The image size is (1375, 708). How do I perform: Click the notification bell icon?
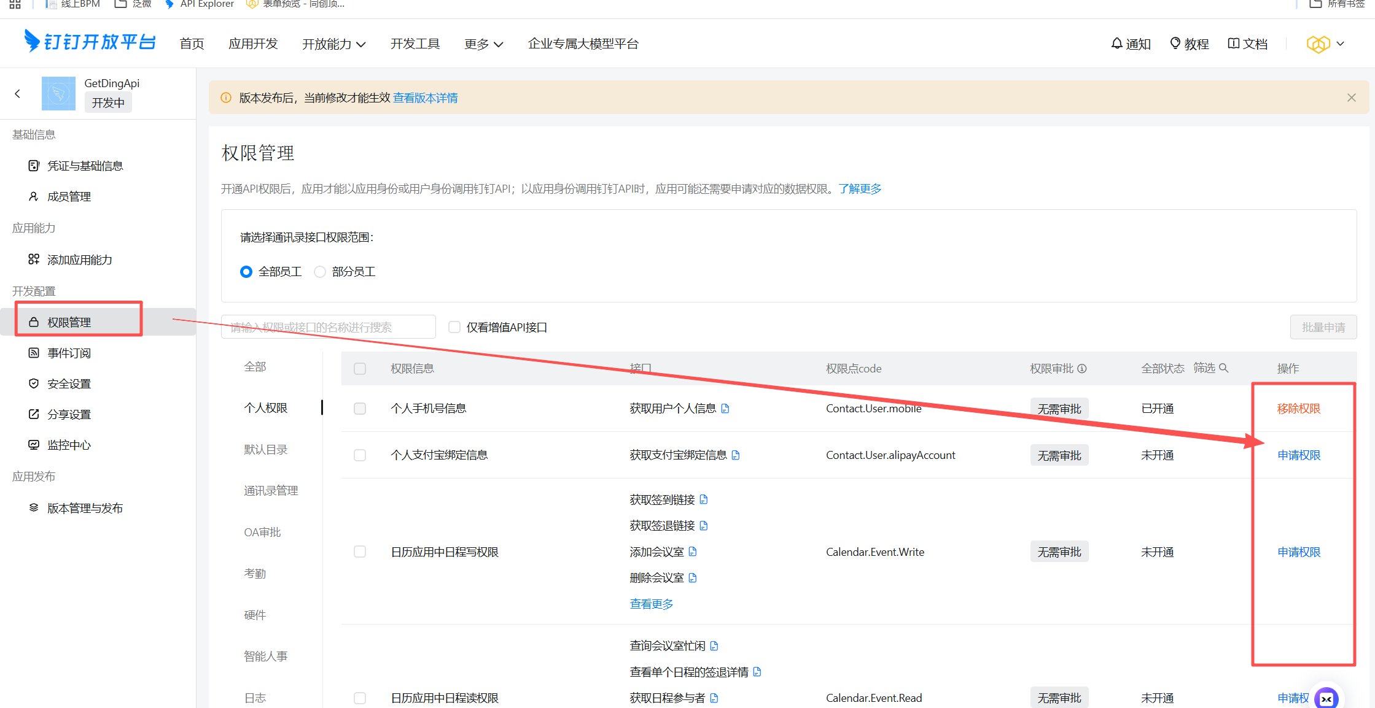click(x=1116, y=44)
